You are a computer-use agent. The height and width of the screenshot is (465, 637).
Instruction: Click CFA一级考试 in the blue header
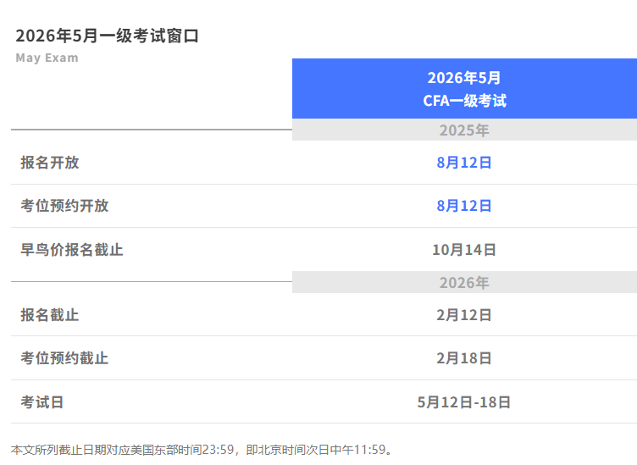point(464,101)
